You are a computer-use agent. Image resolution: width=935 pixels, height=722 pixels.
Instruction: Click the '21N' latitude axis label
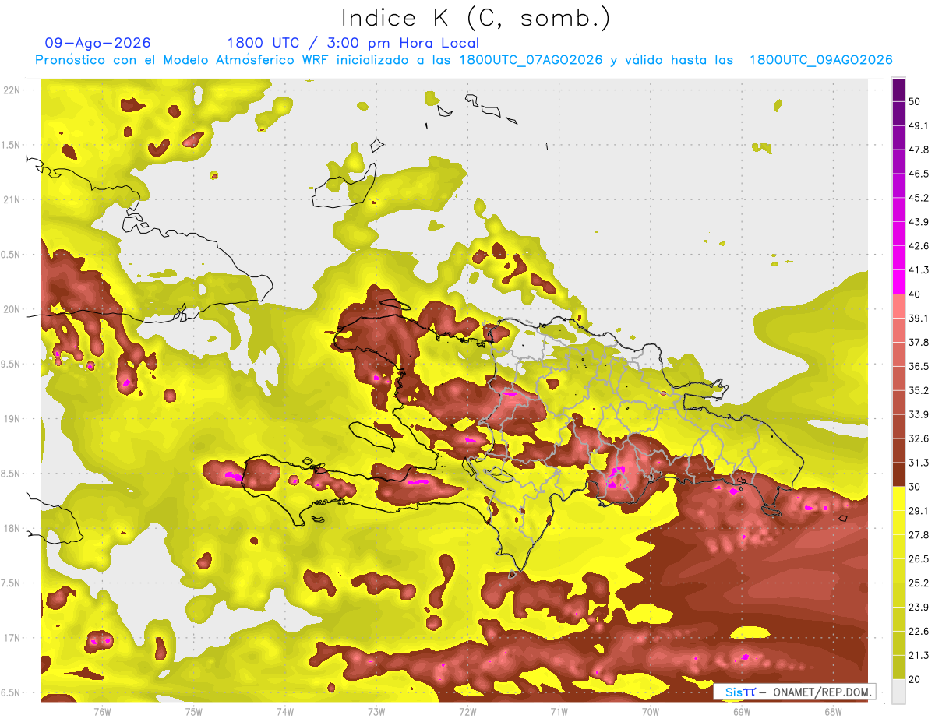12,199
